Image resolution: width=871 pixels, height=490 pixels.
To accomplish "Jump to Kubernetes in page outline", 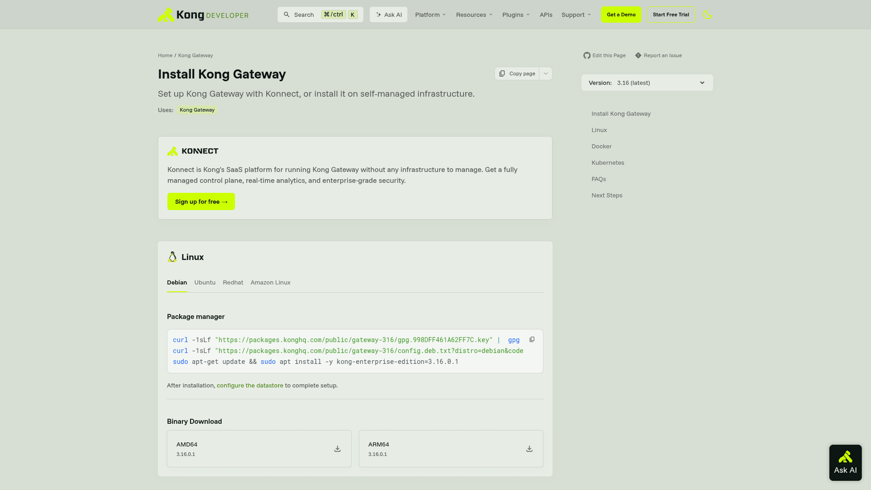I will [608, 162].
